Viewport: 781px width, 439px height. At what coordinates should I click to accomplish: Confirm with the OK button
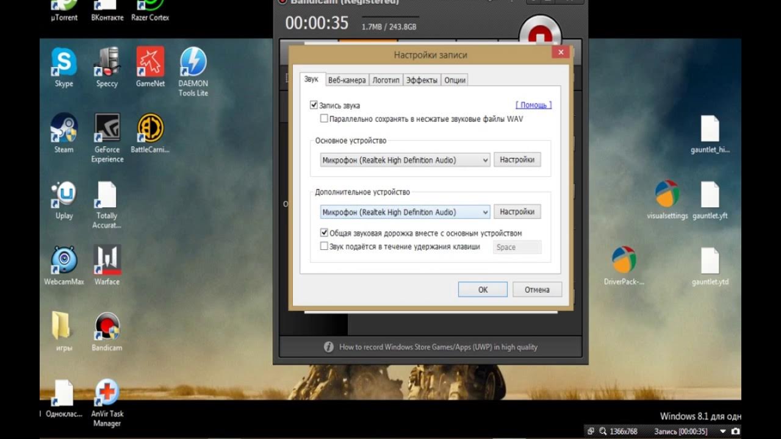pos(483,290)
